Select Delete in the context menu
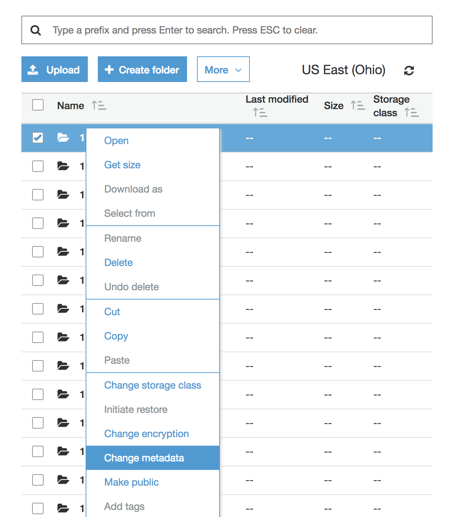The height and width of the screenshot is (517, 449). coord(118,263)
